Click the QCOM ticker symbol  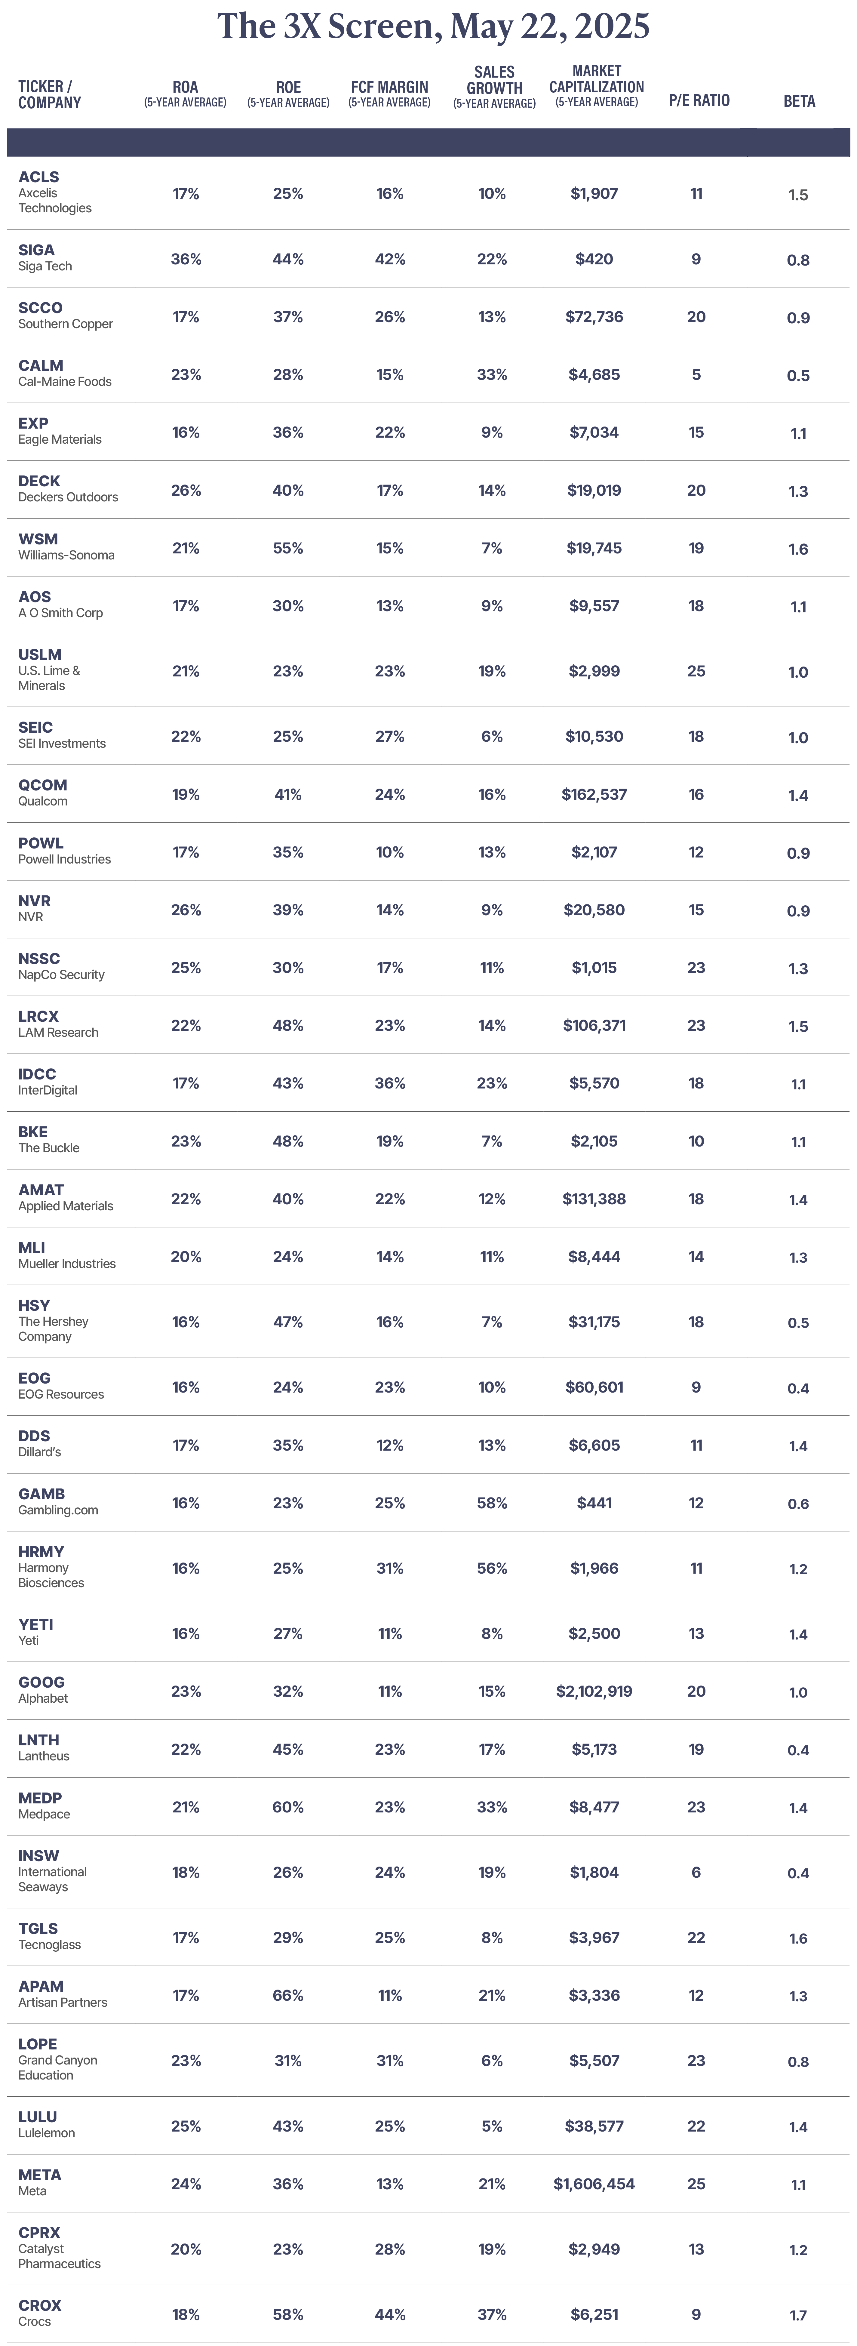click(43, 785)
